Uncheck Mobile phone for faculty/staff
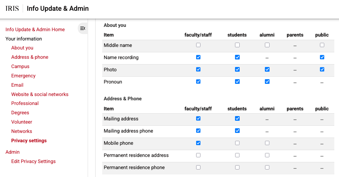Screen dimensions: 339x177 coord(198,143)
